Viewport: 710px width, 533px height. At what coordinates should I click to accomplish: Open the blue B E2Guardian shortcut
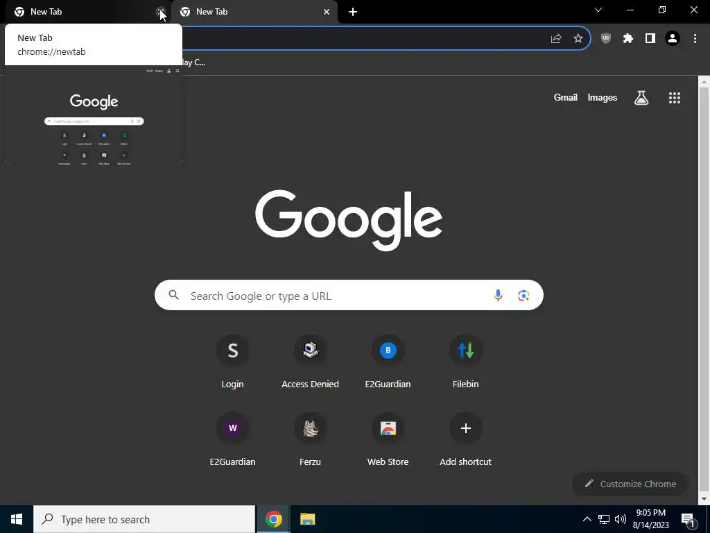(388, 362)
